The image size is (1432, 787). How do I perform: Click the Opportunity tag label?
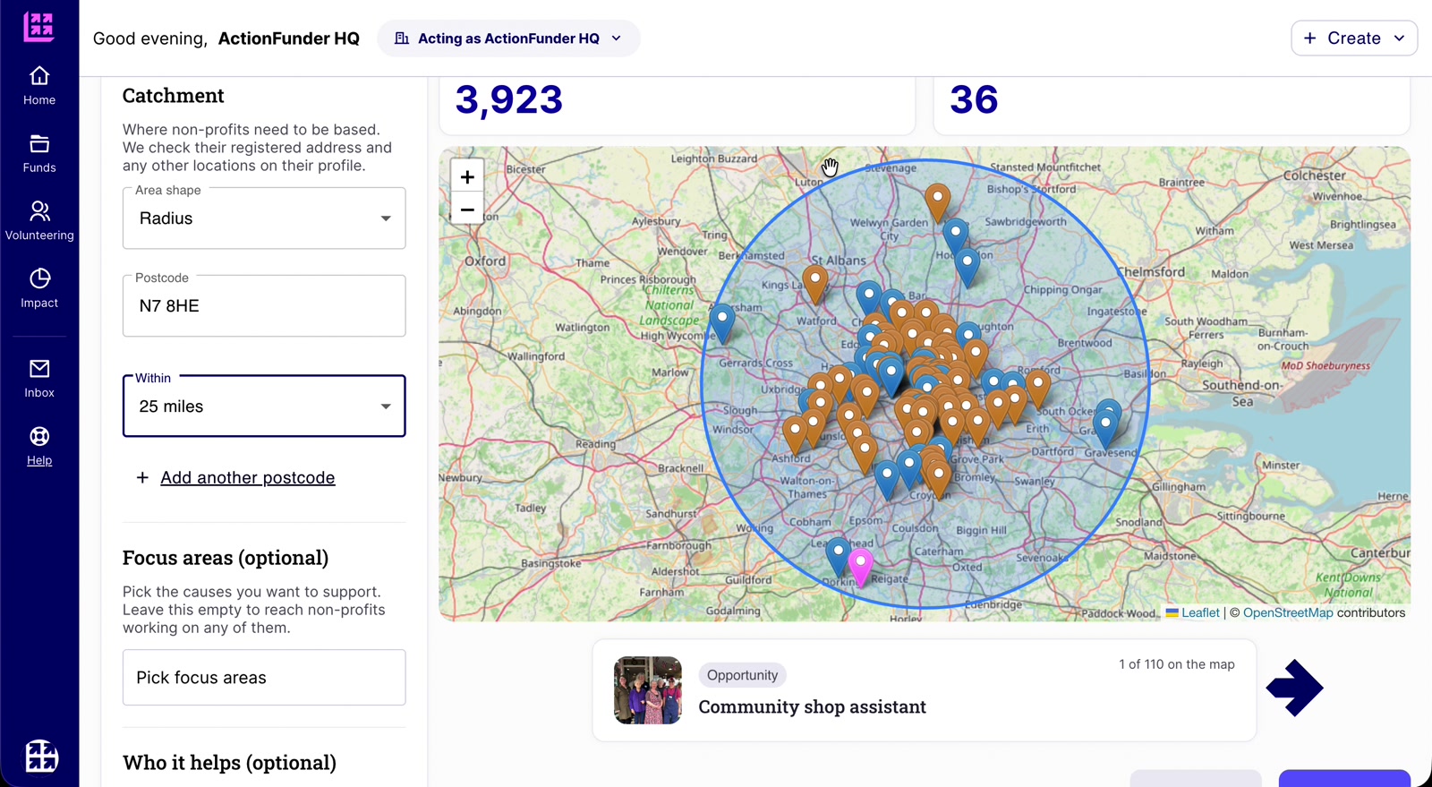click(x=742, y=675)
